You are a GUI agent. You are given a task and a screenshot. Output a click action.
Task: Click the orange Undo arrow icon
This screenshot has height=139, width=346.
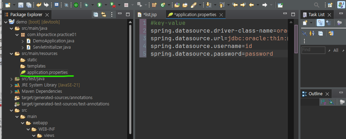[39, 5]
